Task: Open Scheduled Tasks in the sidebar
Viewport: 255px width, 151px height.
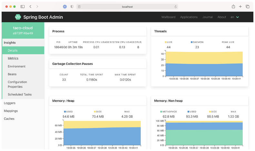Action: pos(20,95)
